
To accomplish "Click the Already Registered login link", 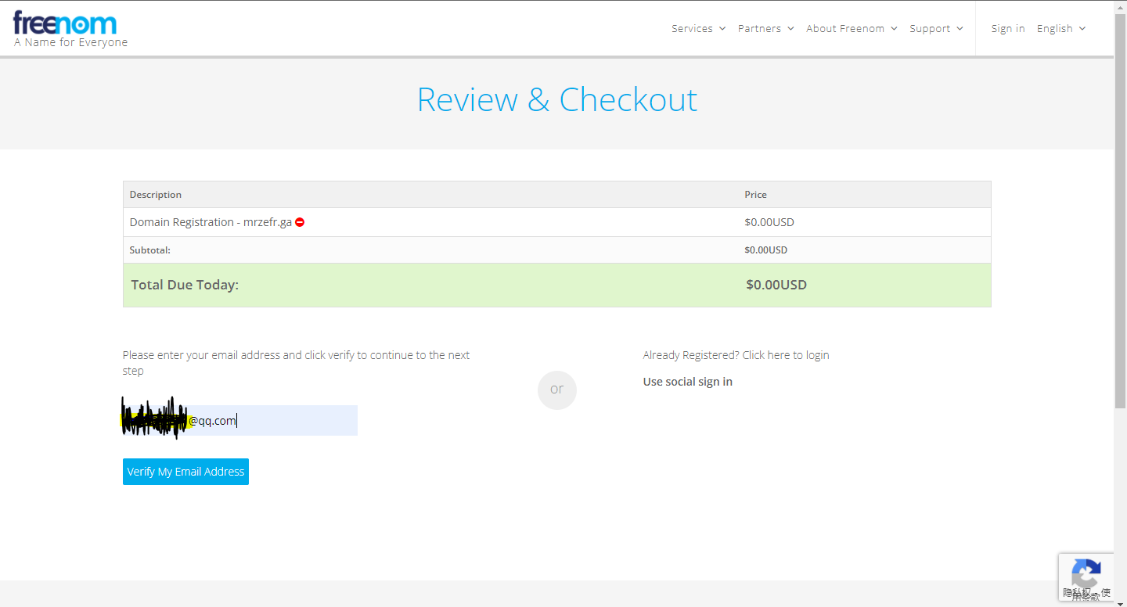I will [736, 355].
